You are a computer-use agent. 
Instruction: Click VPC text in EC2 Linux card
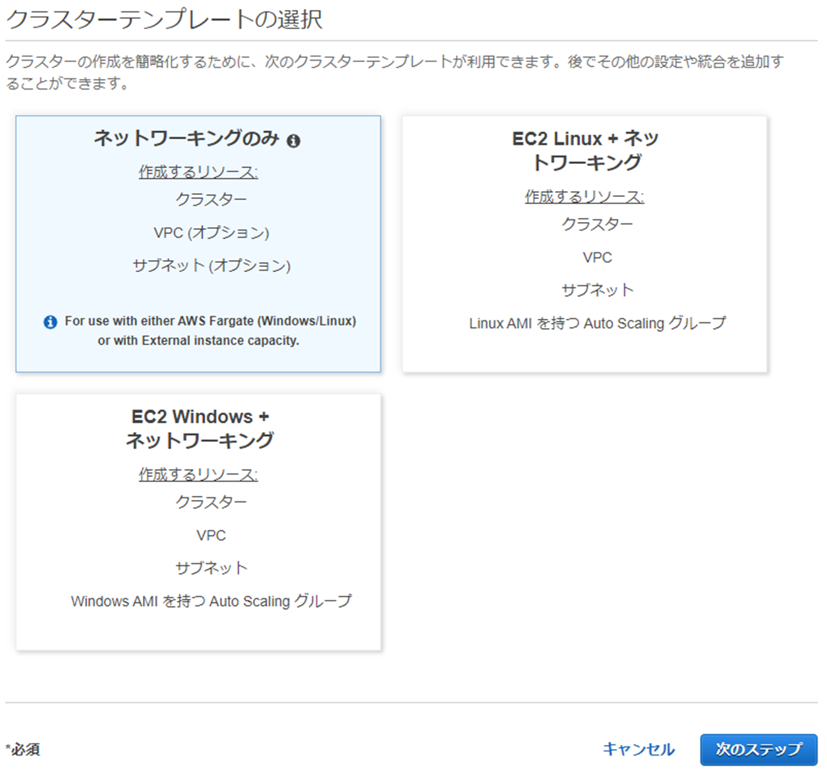(x=598, y=258)
